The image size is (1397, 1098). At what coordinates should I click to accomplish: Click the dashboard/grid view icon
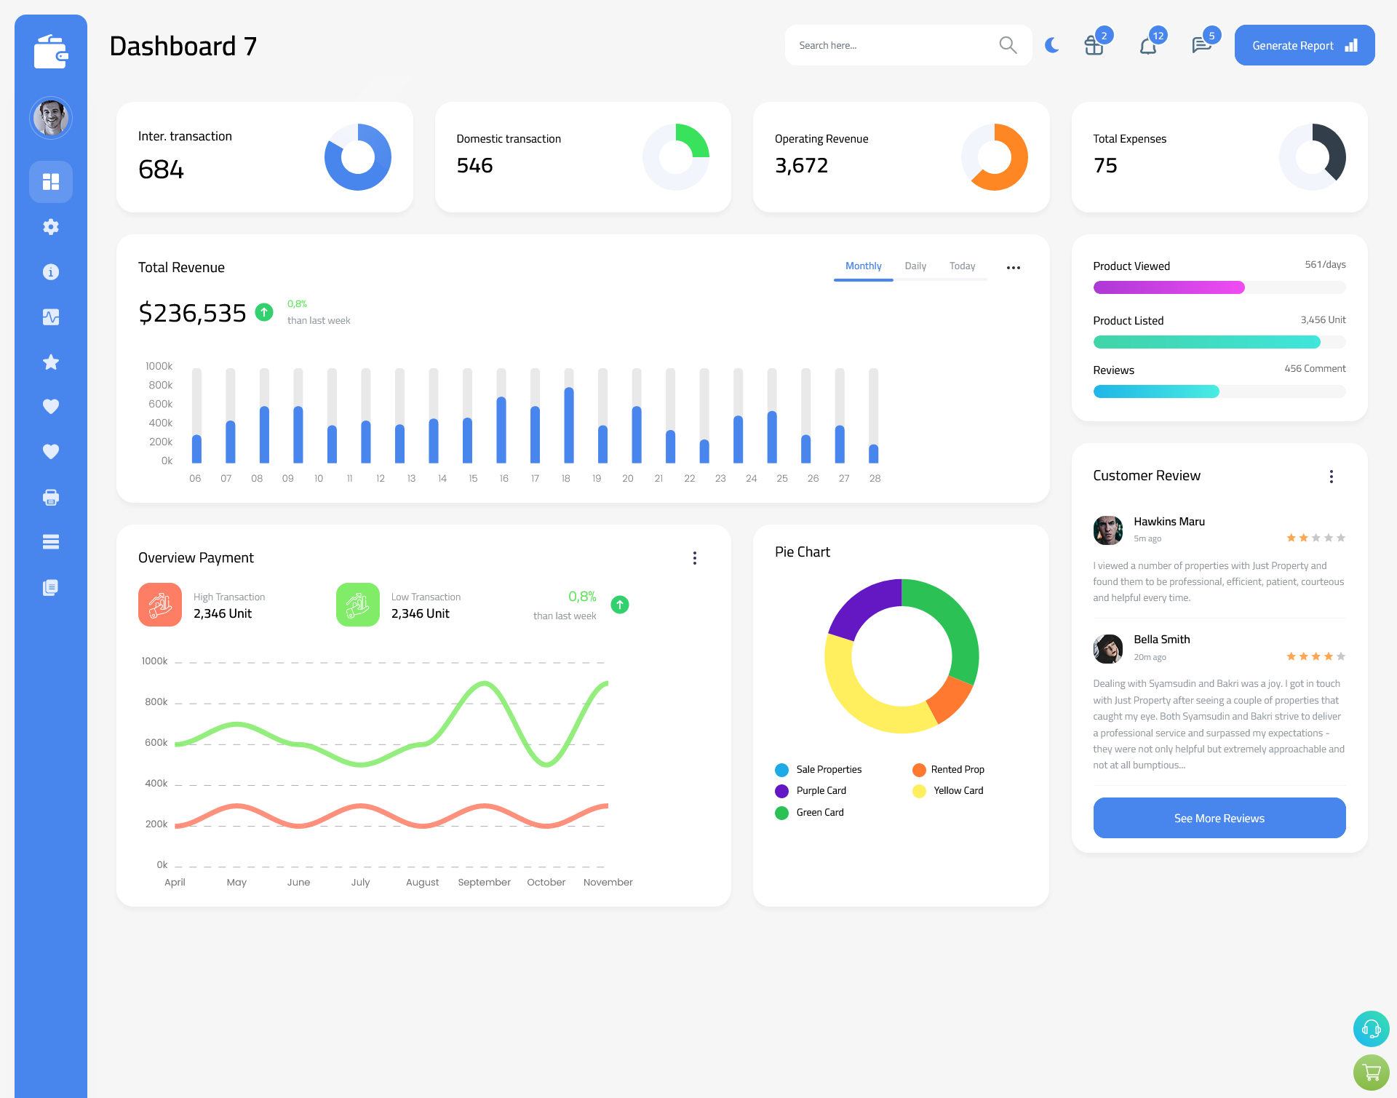(50, 180)
